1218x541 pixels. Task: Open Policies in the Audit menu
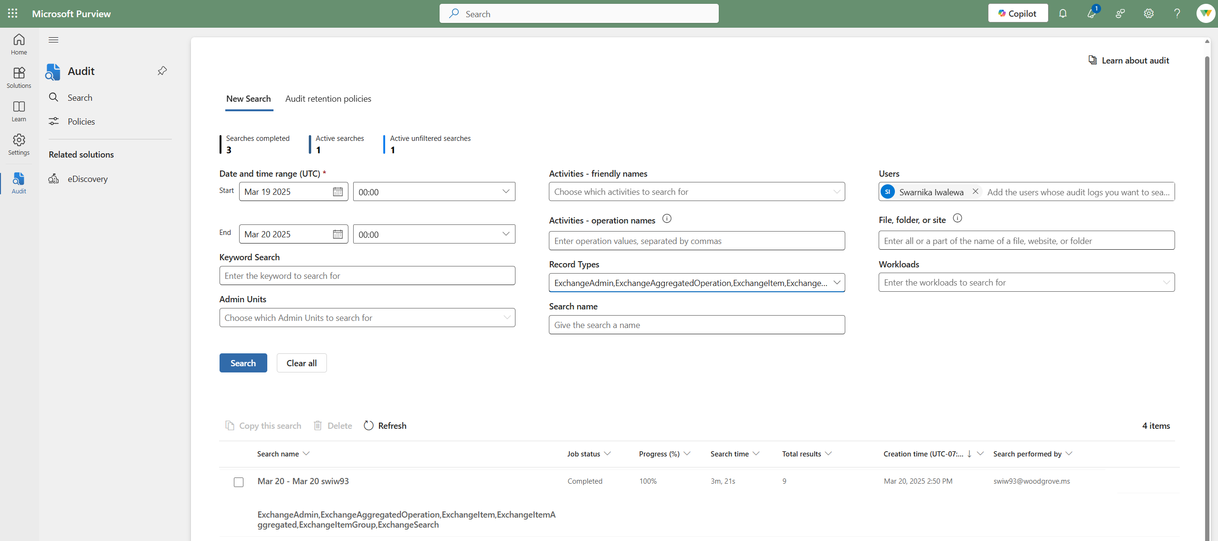81,122
